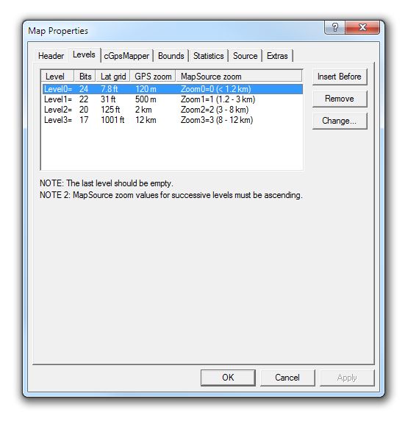Remove the selected level
This screenshot has height=424, width=419.
[340, 99]
